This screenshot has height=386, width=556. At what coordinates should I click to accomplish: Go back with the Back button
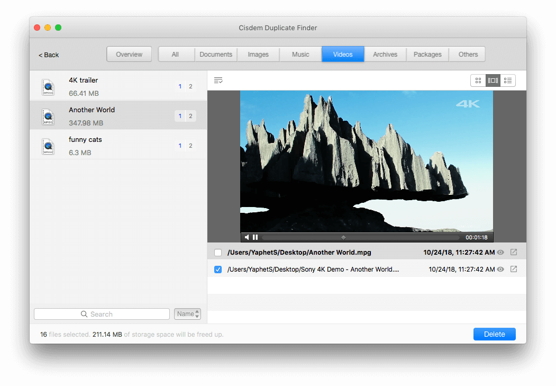coord(49,55)
